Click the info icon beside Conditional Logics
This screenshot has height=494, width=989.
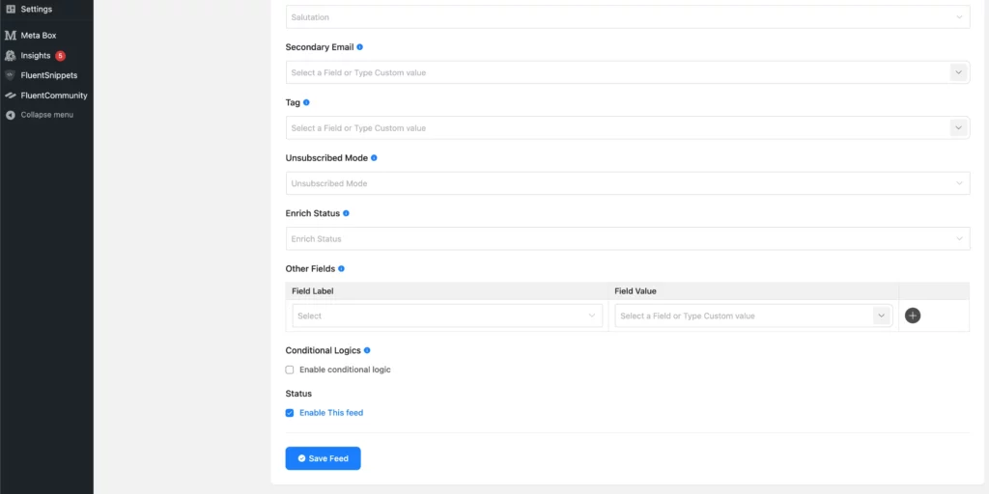pyautogui.click(x=367, y=350)
